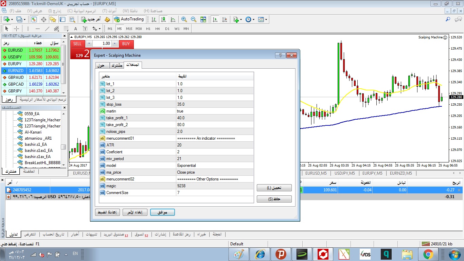The image size is (464, 261).
Task: Select the crosshair tool
Action: (x=16, y=29)
